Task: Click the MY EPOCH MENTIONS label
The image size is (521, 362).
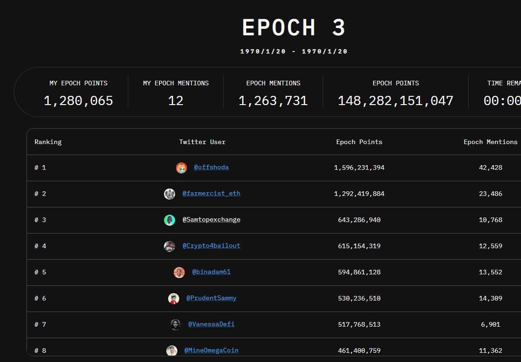Action: 176,84
